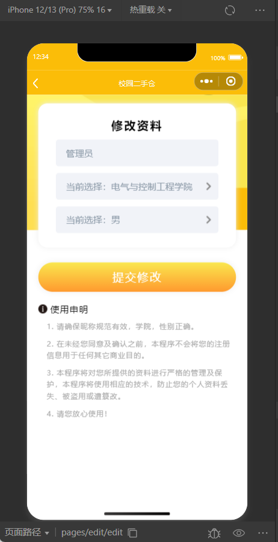Copy the page path with the copy icon
278x542 pixels.
[132, 533]
